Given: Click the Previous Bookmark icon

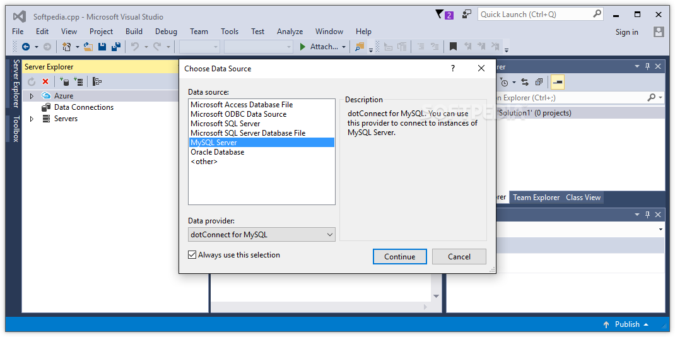Looking at the screenshot, I should 468,47.
